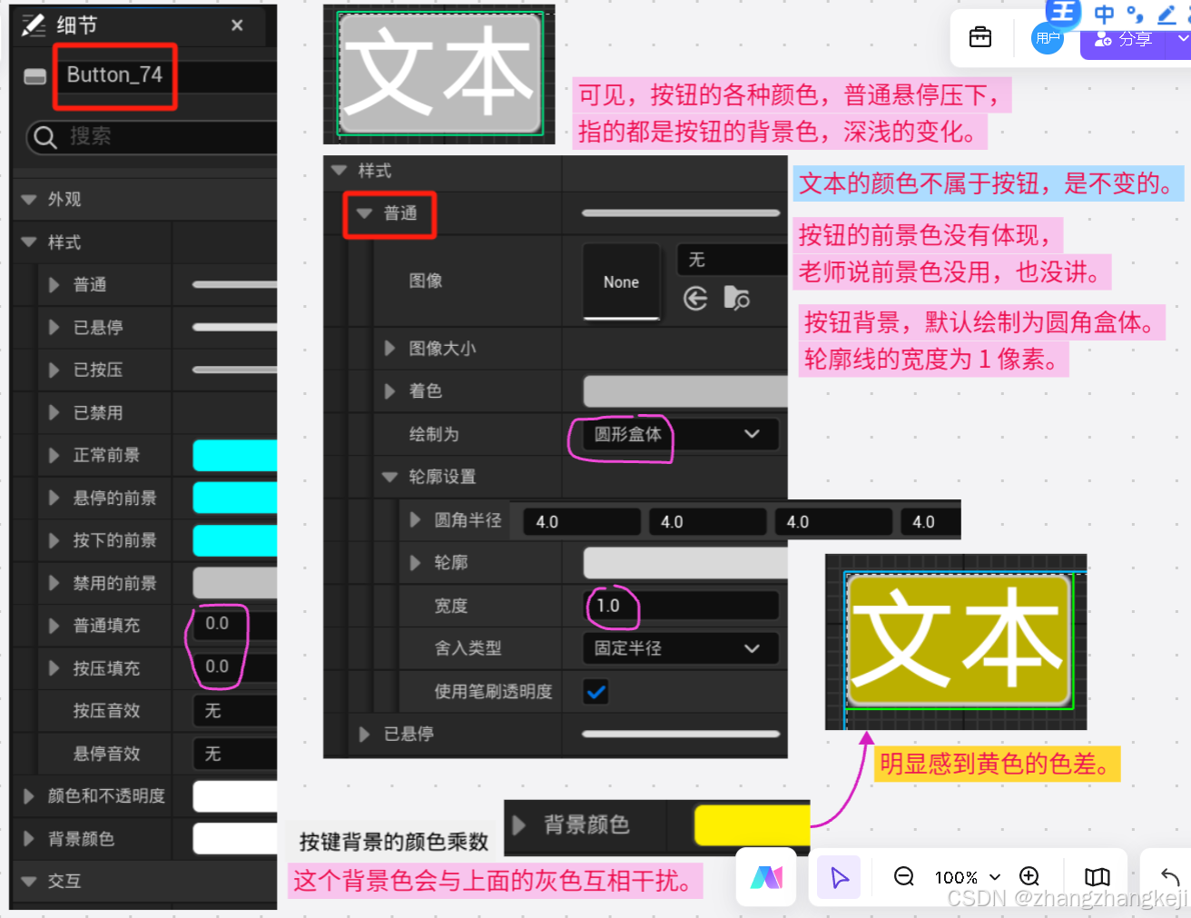Click the colorful app logo in bottom toolbar

coord(766,877)
